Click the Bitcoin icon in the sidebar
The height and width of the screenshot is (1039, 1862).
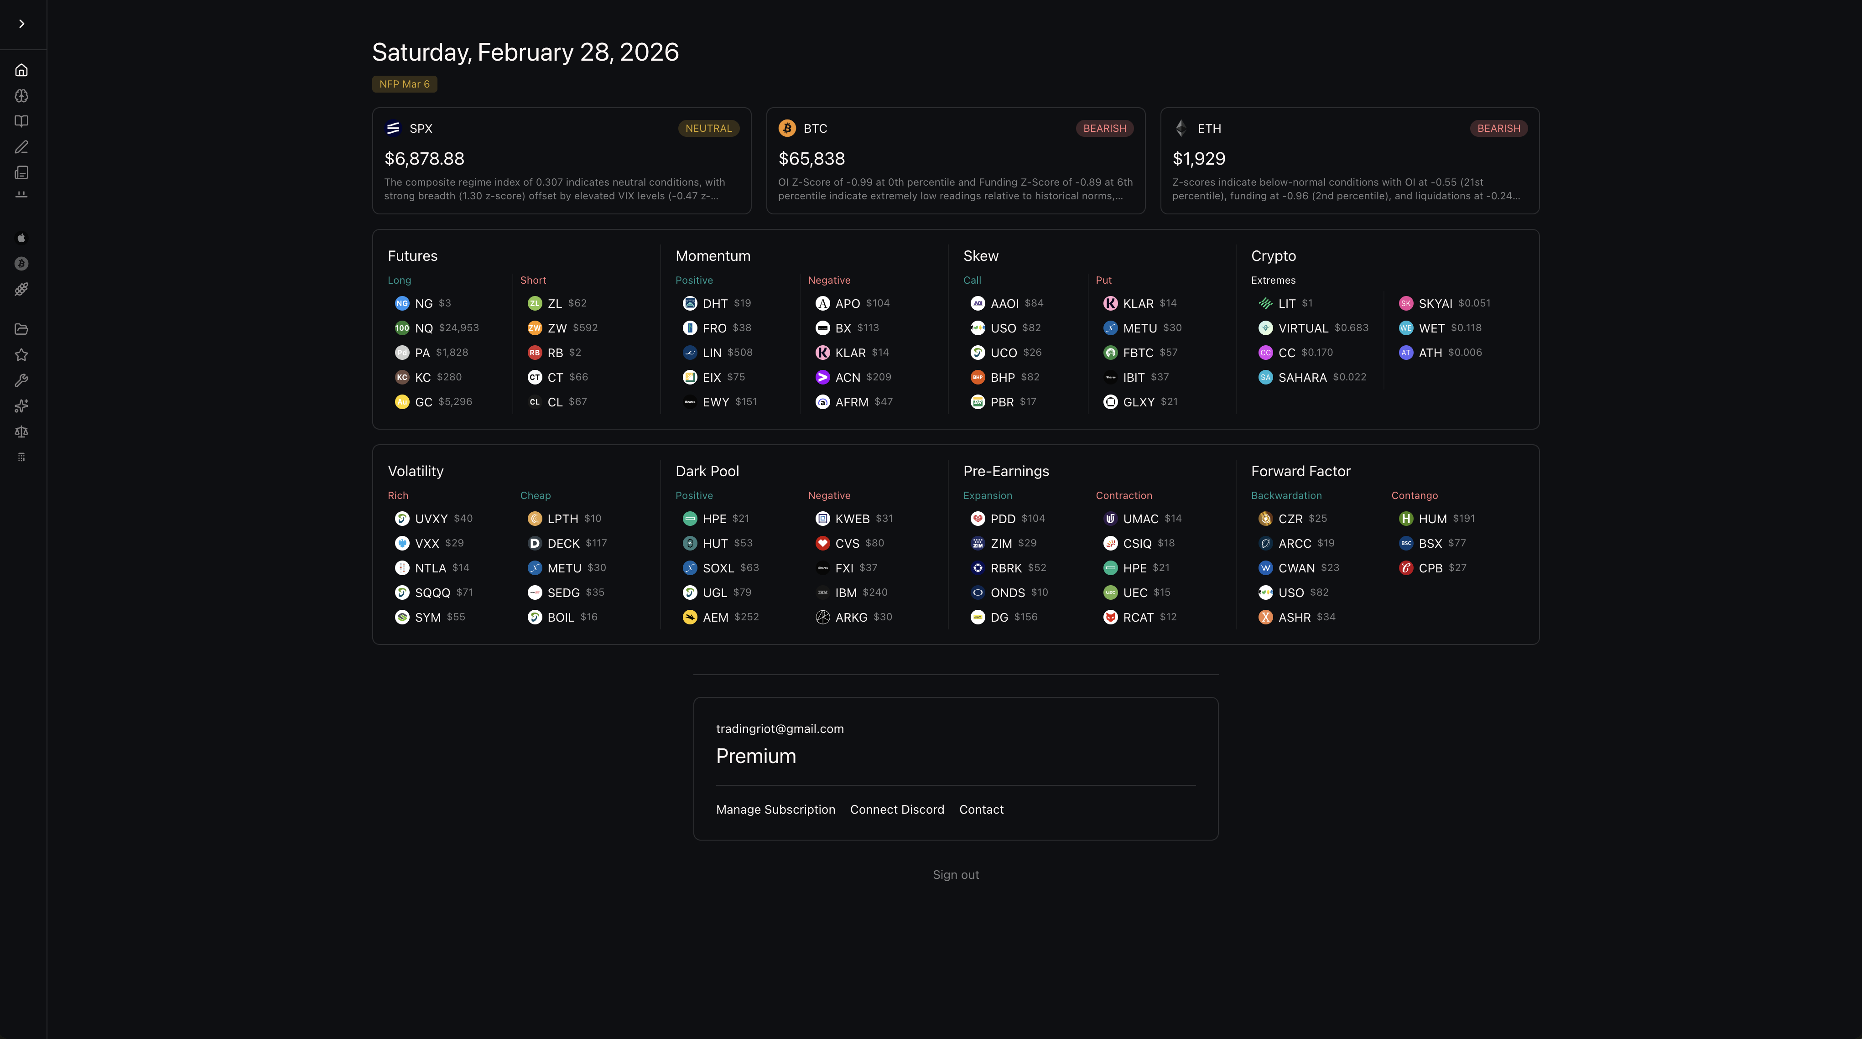22,264
